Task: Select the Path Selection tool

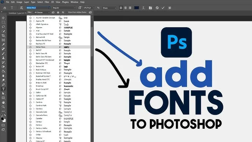Action: [3, 93]
